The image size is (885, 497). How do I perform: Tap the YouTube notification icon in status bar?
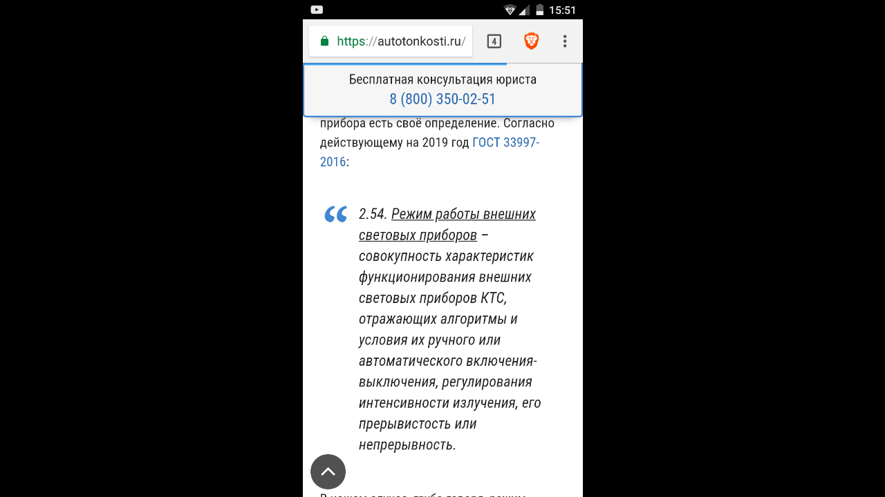pos(317,10)
